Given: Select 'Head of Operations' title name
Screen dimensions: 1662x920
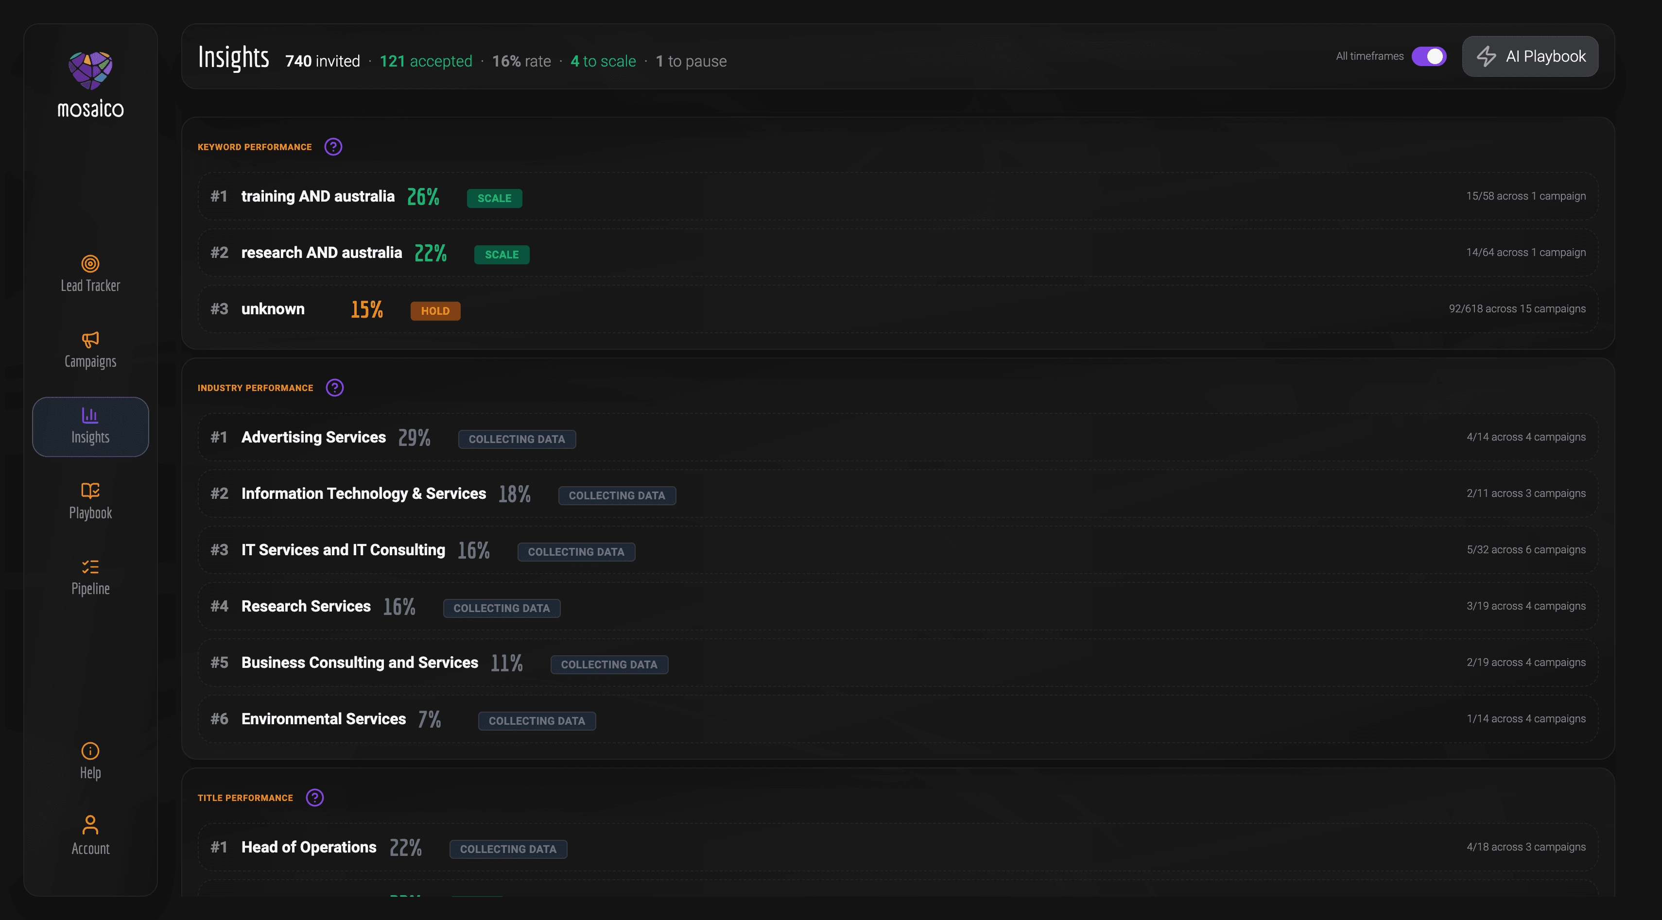Looking at the screenshot, I should click(x=309, y=847).
